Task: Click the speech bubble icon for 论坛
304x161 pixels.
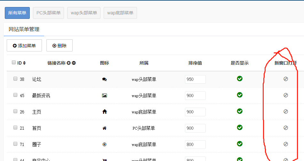Action: tap(104, 79)
